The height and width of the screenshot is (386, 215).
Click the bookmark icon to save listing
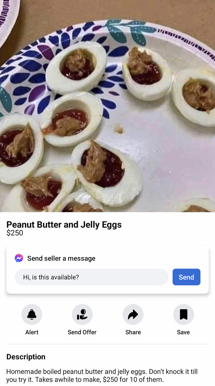pos(183,314)
